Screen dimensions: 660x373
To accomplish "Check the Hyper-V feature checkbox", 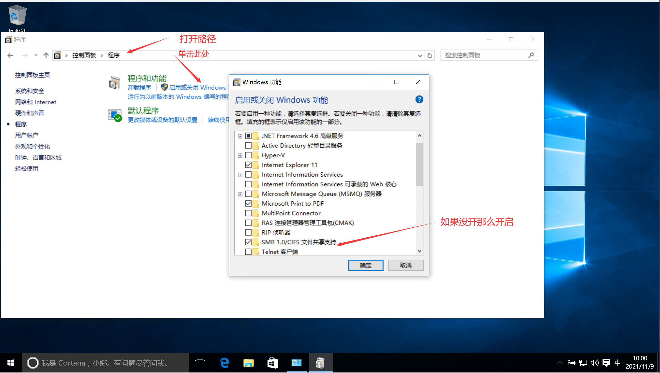I will [x=248, y=155].
